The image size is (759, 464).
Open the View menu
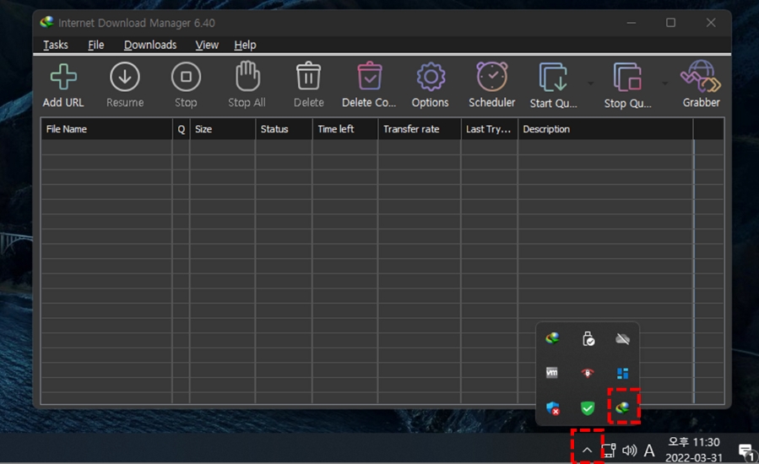[x=207, y=45]
